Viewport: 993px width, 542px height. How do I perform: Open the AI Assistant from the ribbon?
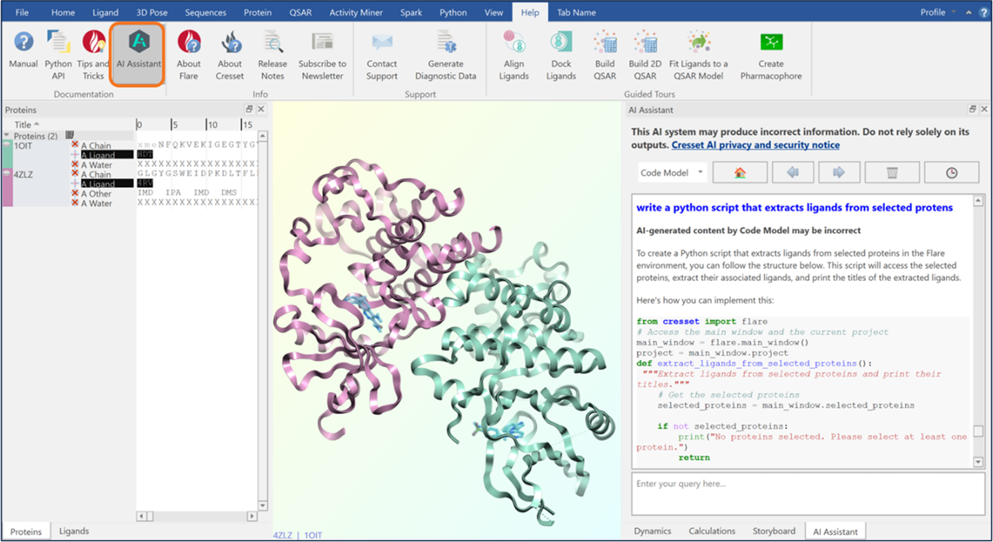tap(138, 54)
